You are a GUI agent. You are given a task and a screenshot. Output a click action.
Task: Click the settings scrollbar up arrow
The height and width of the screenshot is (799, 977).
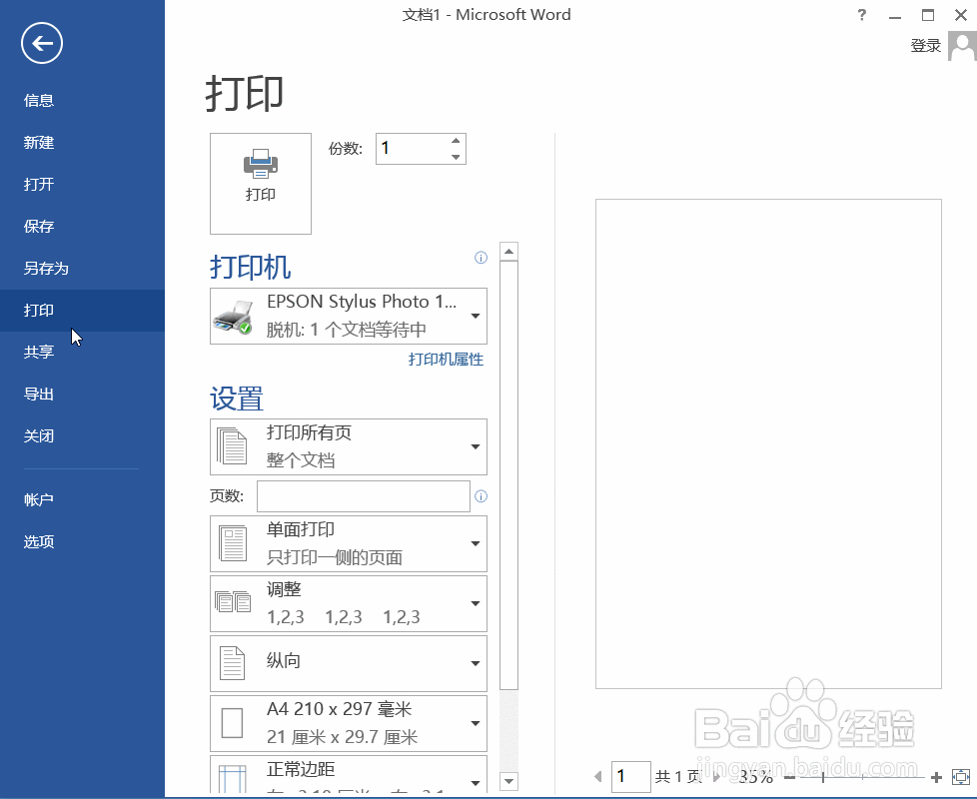pos(509,251)
